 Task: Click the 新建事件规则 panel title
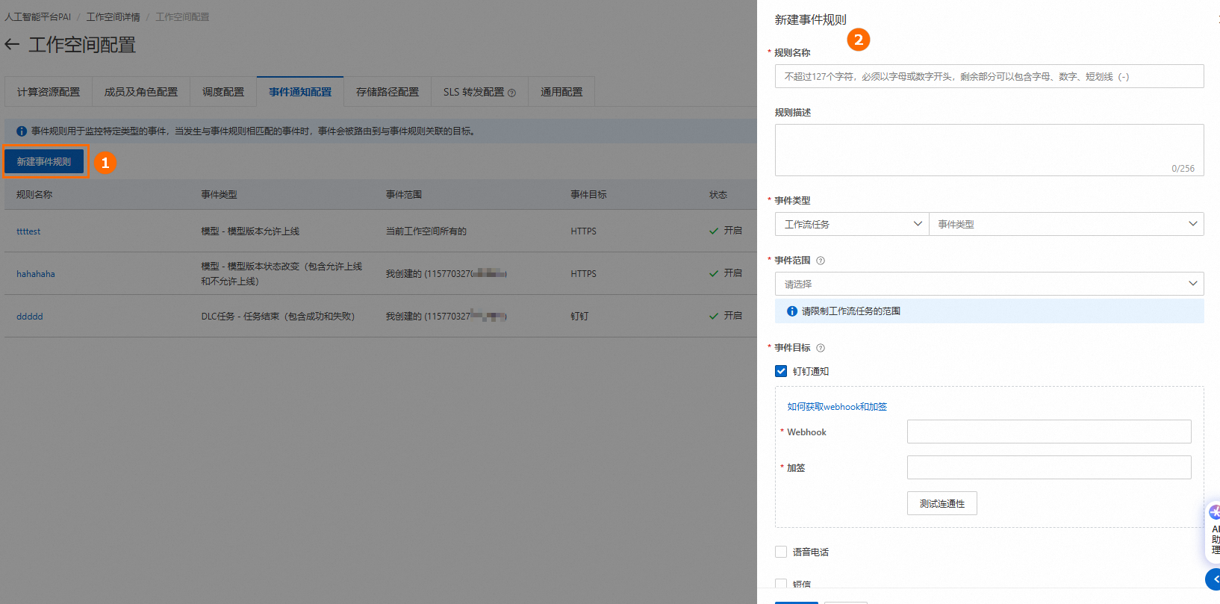tap(811, 20)
